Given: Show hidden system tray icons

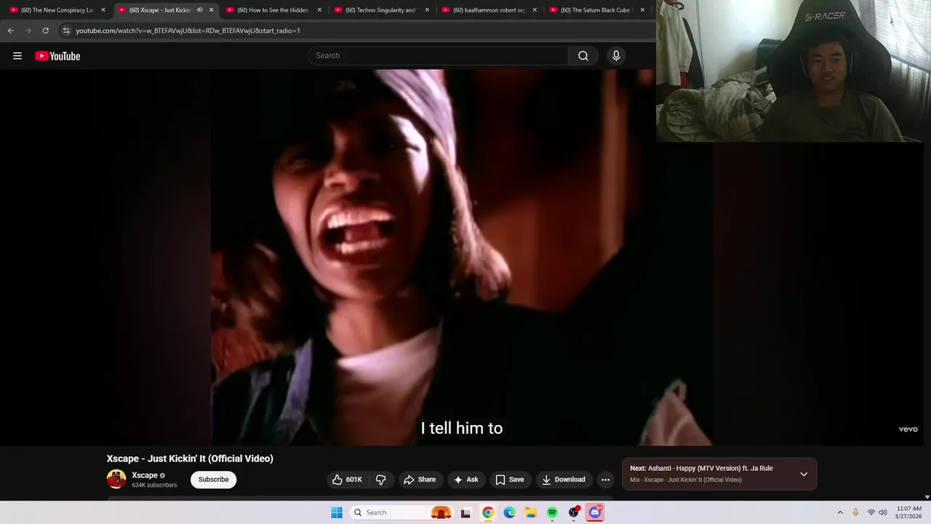Looking at the screenshot, I should tap(840, 512).
